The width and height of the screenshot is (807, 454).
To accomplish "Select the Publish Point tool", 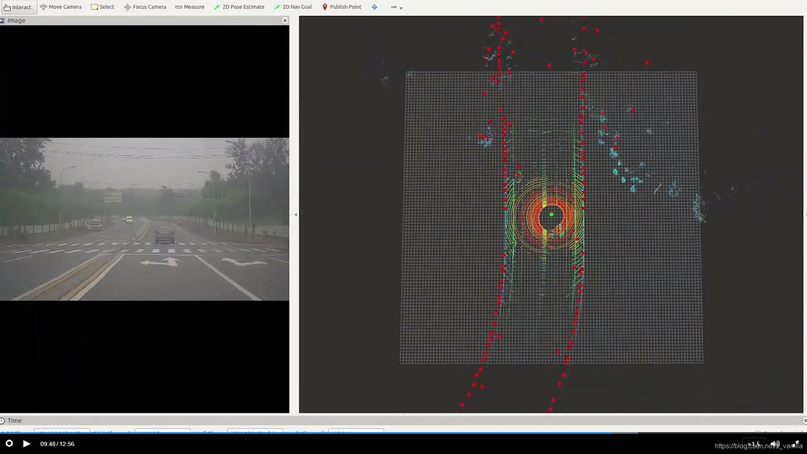I will (x=342, y=7).
